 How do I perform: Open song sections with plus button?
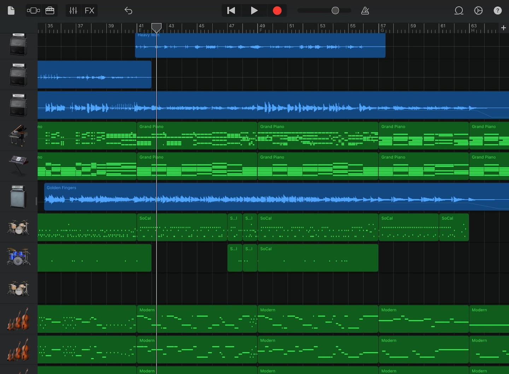[x=503, y=28]
